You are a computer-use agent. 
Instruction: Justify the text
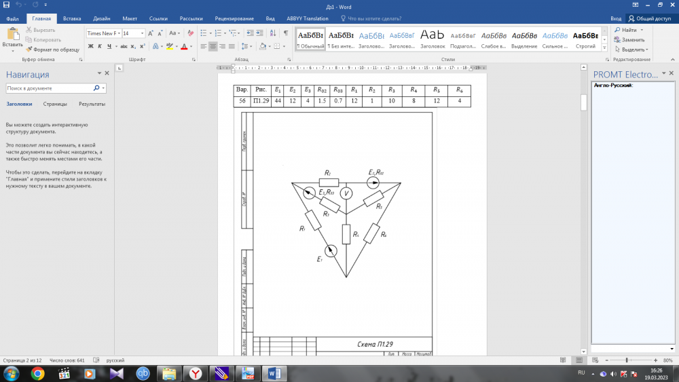232,46
